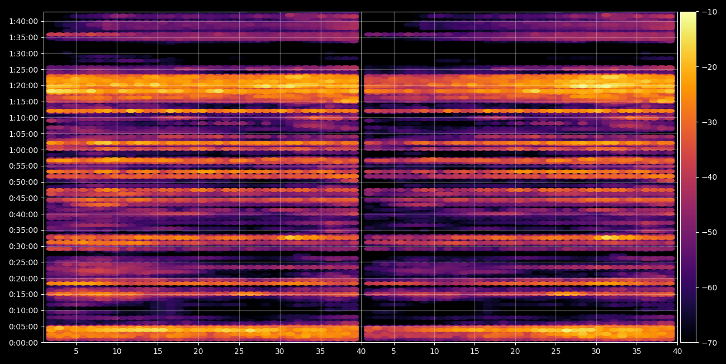
Task: Click x-axis label 30 under right heatmap
Action: pyautogui.click(x=596, y=351)
